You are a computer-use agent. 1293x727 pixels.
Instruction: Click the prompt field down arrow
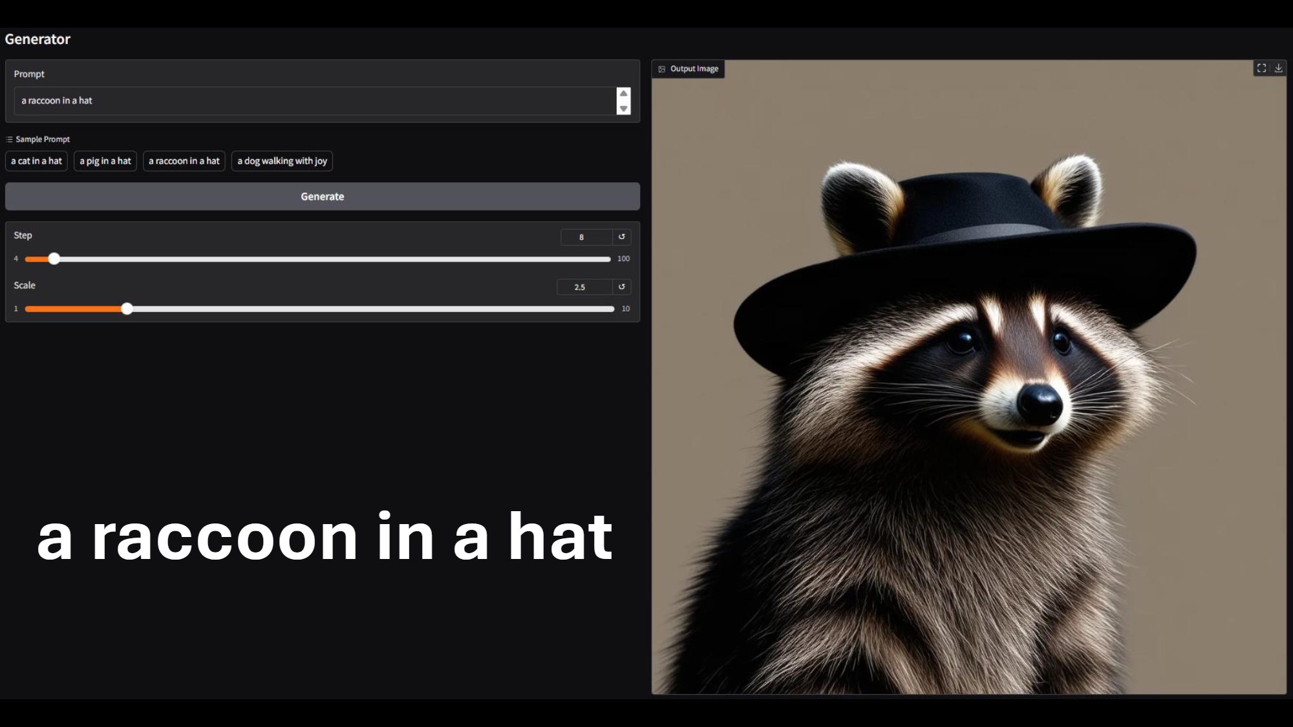point(623,109)
